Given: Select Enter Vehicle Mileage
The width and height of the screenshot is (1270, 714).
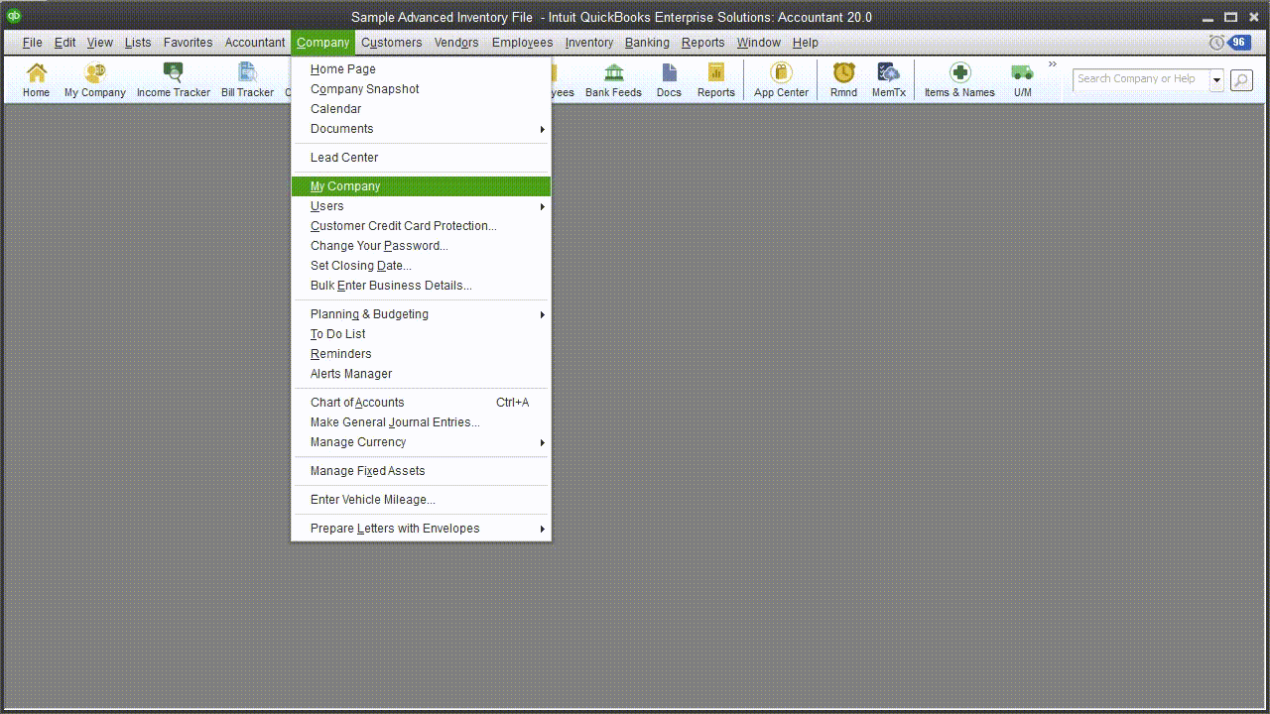Looking at the screenshot, I should coord(421,500).
